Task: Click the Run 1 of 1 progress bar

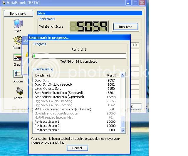Action: (79, 56)
